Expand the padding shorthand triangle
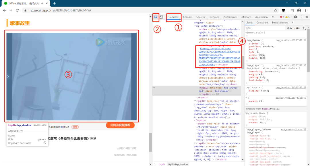This screenshot has width=310, height=166. (261, 77)
